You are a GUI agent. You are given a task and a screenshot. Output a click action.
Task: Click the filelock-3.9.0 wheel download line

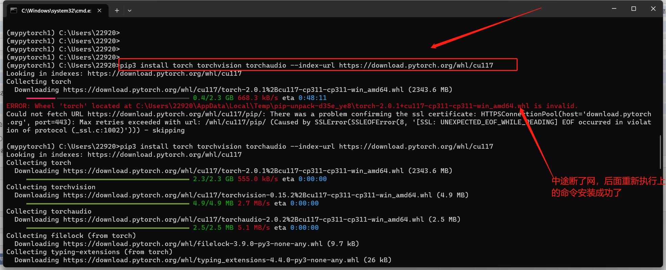[x=187, y=244]
